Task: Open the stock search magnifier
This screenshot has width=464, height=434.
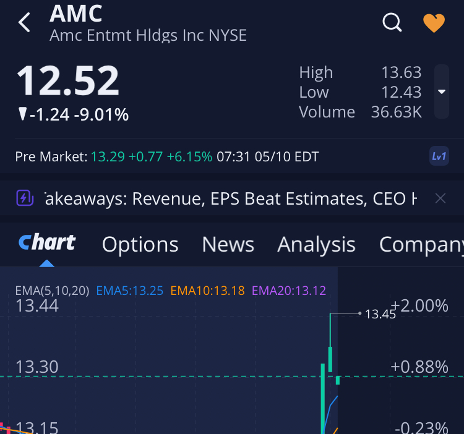Action: [392, 23]
